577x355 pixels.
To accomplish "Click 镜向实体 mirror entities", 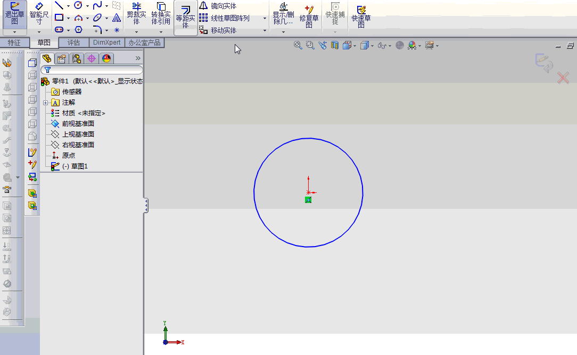I will pos(219,6).
